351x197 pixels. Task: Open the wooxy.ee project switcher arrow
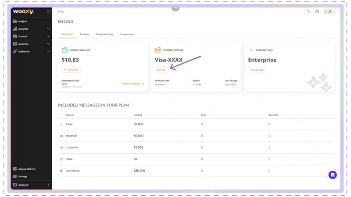coord(48,185)
